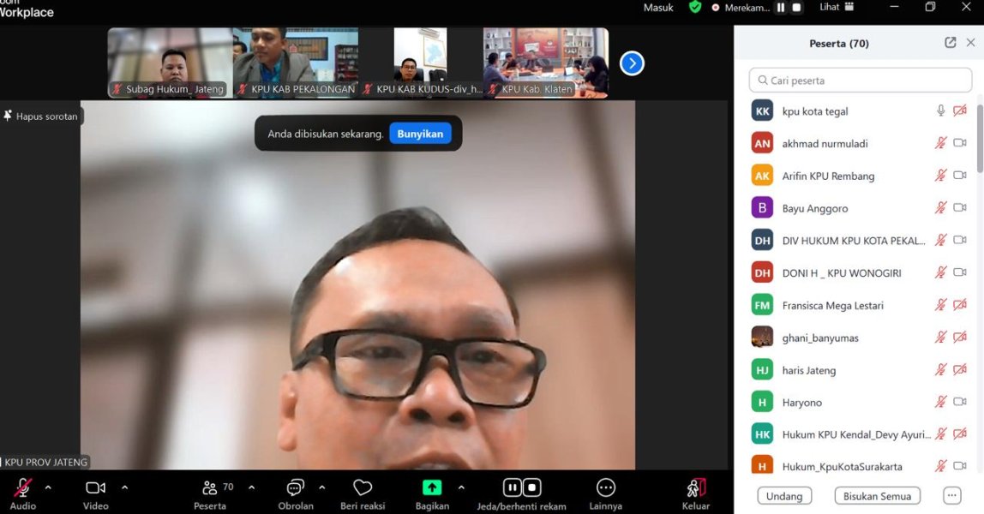Click Masuk in the top bar
The width and height of the screenshot is (984, 514).
coord(658,7)
